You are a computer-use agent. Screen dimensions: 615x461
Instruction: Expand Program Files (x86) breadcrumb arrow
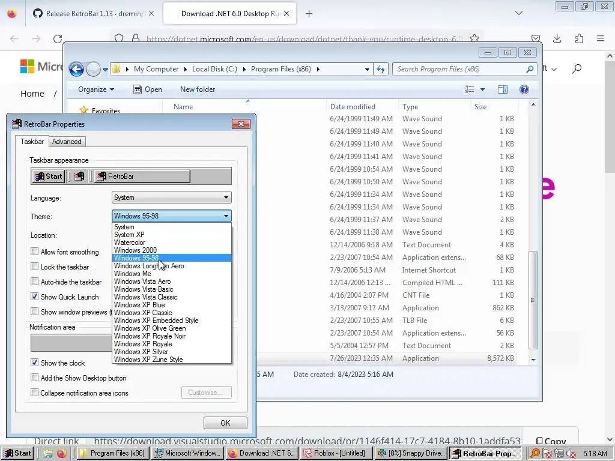pos(318,70)
